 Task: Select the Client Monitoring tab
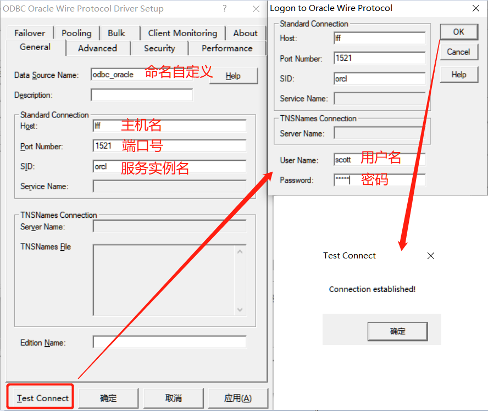[x=182, y=33]
